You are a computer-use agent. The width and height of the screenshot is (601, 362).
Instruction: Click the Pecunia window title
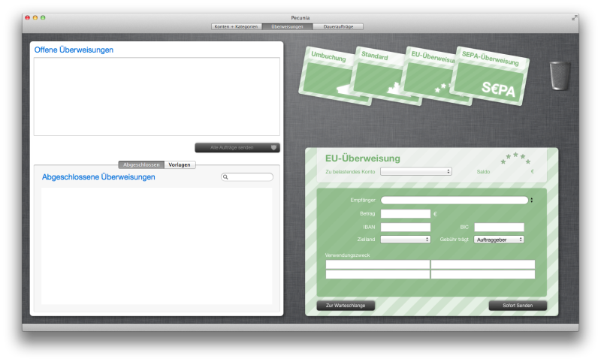coord(300,17)
